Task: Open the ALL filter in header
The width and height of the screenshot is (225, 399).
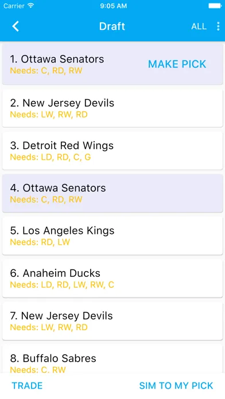Action: [x=199, y=26]
